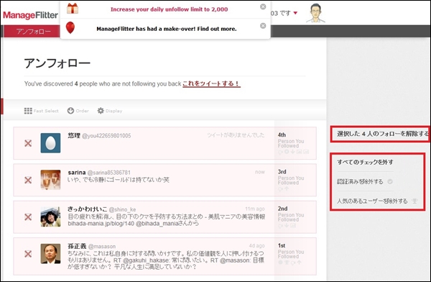Uncheck the X mark for きっかわけいこ
This screenshot has height=282, width=431.
point(28,217)
